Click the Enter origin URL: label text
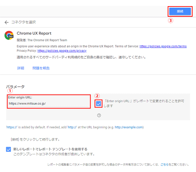The image size is (196, 172). point(20,97)
